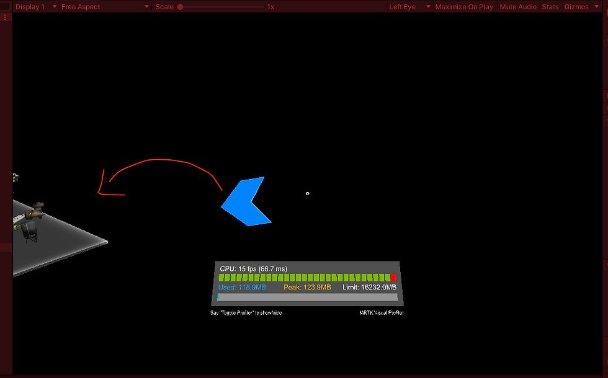
Task: Open the Left Eye dropdown
Action: click(410, 7)
